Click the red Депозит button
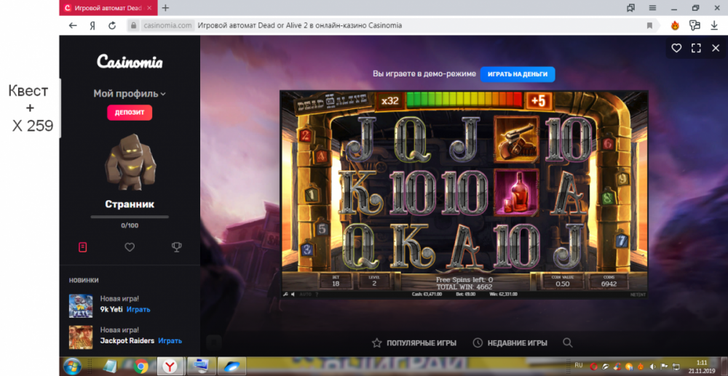Viewport: 728px width, 376px height. pos(130,113)
